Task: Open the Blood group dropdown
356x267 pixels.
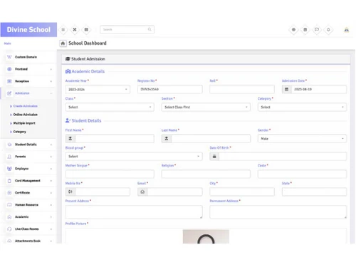Action: point(134,157)
